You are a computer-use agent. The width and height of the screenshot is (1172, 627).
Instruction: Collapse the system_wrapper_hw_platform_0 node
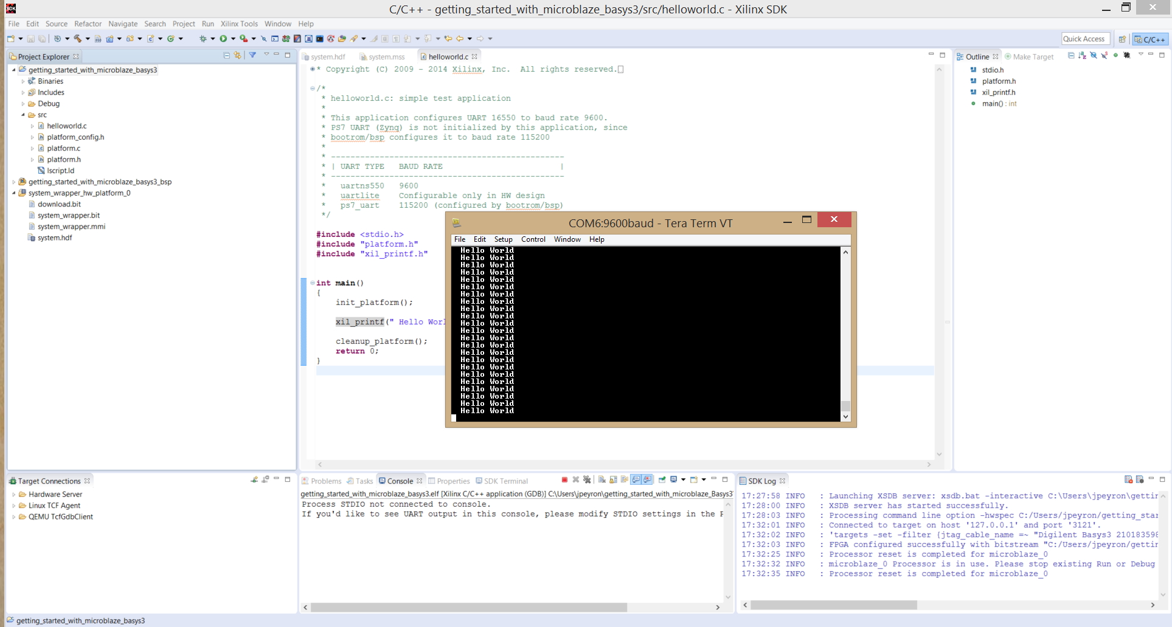coord(14,193)
